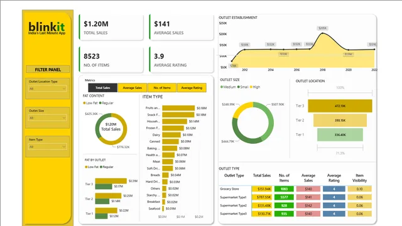Click the 8523 No. of Items card
The height and width of the screenshot is (226, 402).
(111, 60)
